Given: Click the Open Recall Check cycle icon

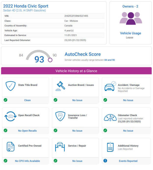Looking at the screenshot, I should (x=10, y=116).
